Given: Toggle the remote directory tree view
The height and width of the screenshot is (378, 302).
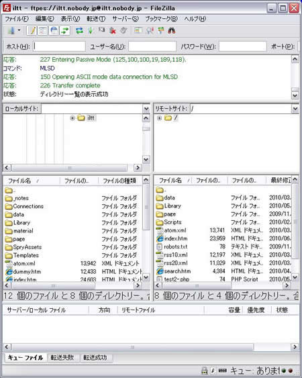Looking at the screenshot, I should 54,31.
